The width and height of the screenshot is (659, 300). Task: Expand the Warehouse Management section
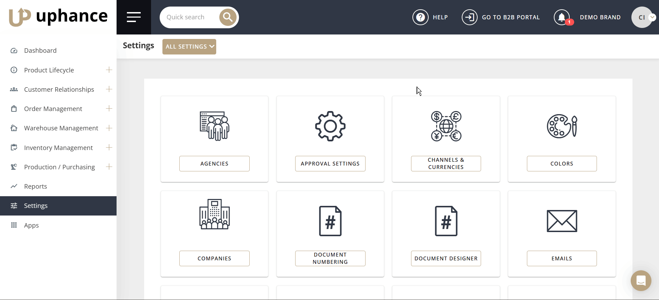pyautogui.click(x=109, y=128)
